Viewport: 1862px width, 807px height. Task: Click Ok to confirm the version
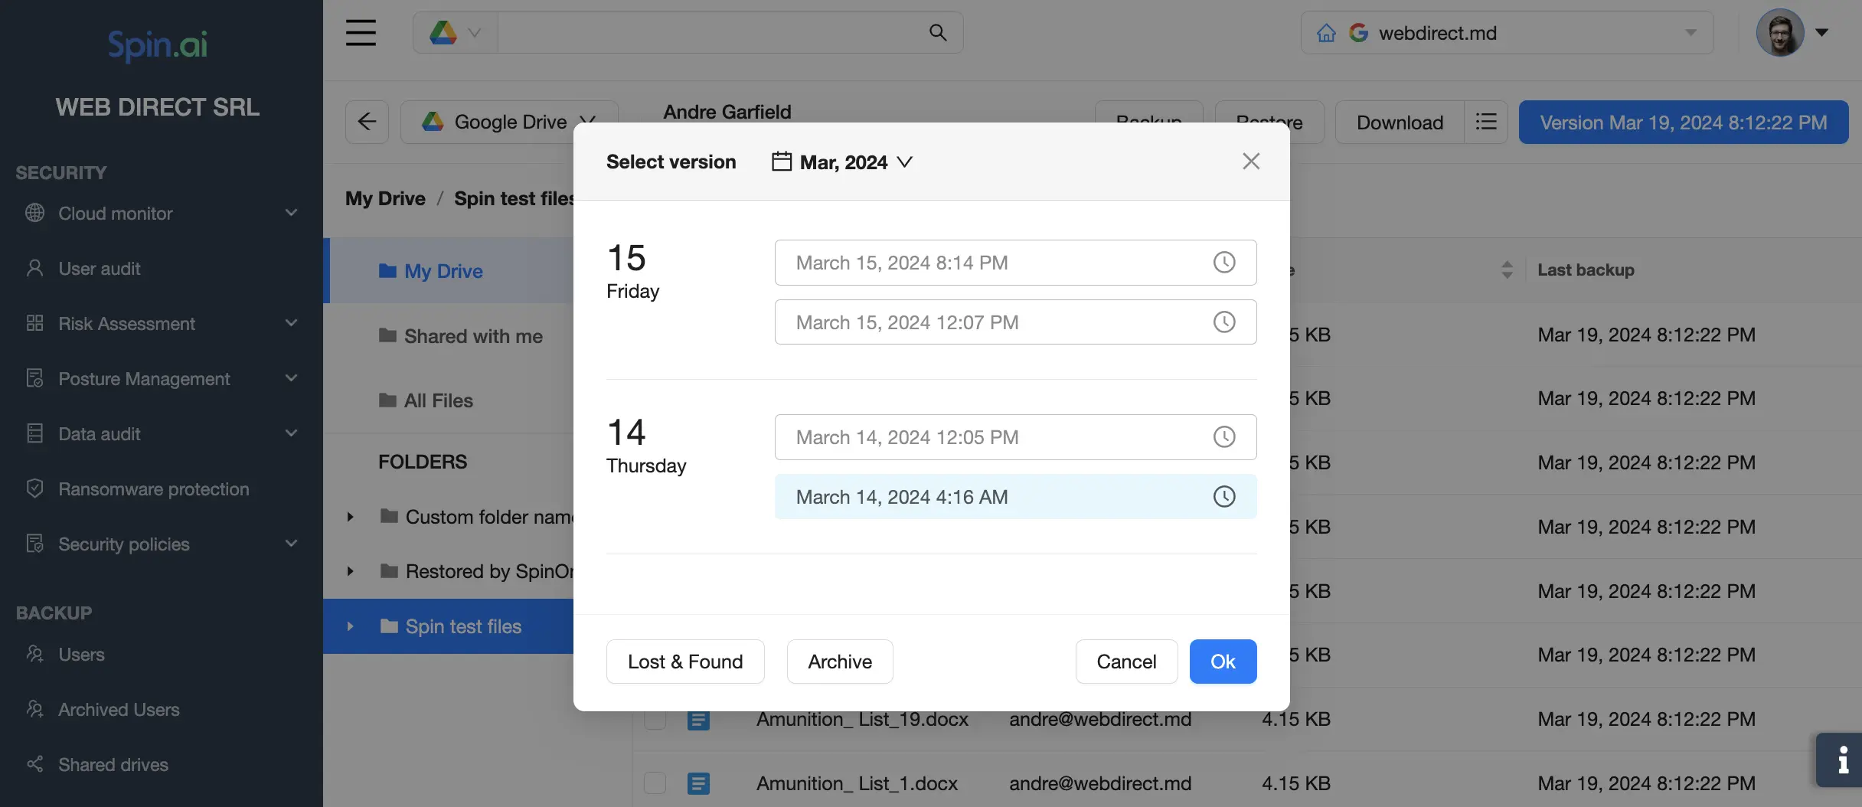tap(1223, 661)
